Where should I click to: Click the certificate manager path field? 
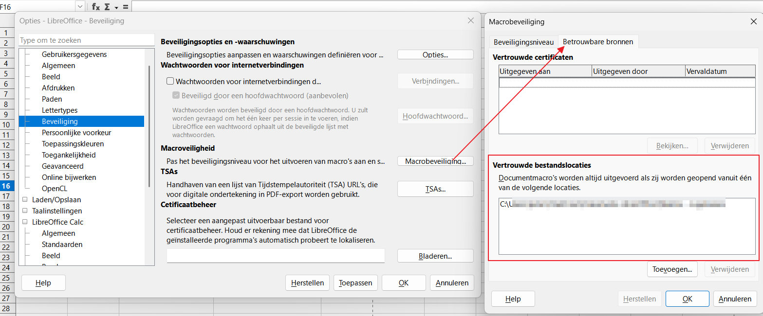[x=276, y=256]
